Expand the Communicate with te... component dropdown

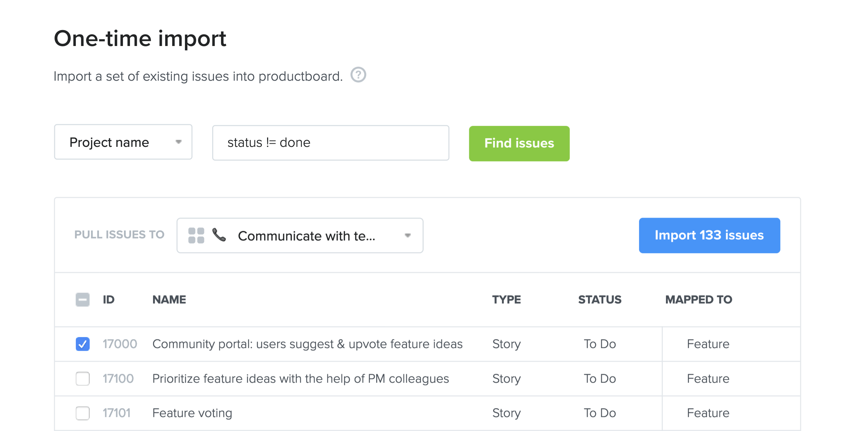(408, 235)
